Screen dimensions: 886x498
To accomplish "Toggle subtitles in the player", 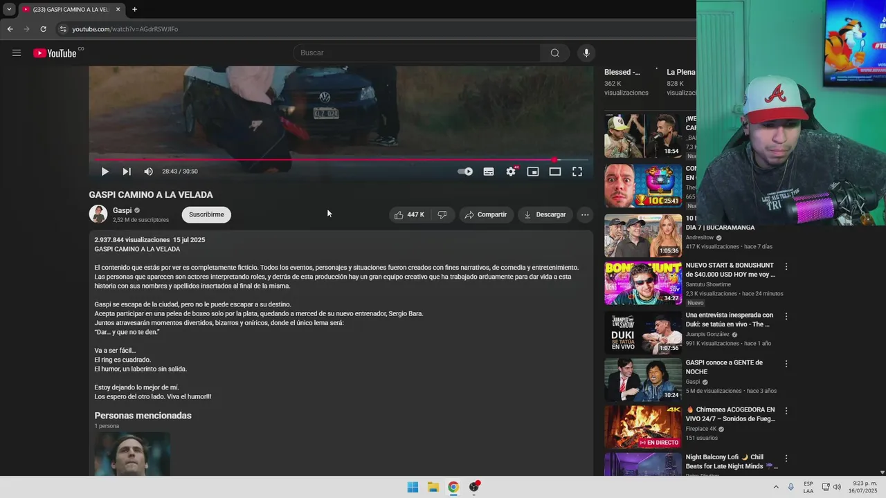I will (489, 172).
